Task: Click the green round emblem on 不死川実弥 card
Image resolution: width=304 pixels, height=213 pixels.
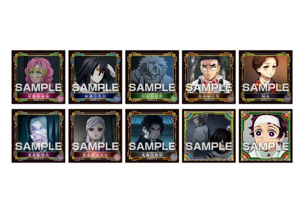Action: (x=174, y=99)
